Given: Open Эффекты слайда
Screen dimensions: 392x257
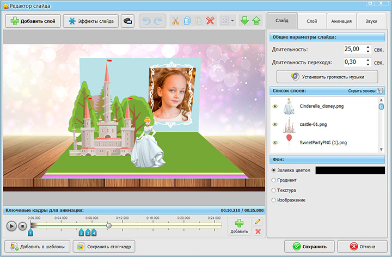Looking at the screenshot, I should click(91, 21).
